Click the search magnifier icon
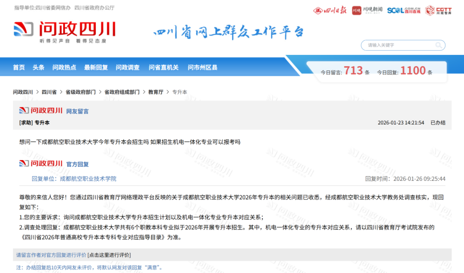464x273 pixels. click(x=438, y=45)
